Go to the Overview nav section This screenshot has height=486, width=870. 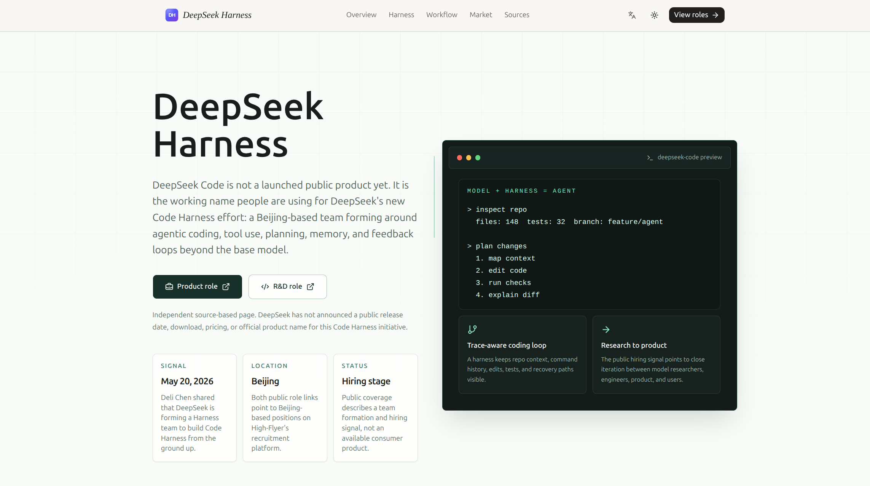pos(361,15)
